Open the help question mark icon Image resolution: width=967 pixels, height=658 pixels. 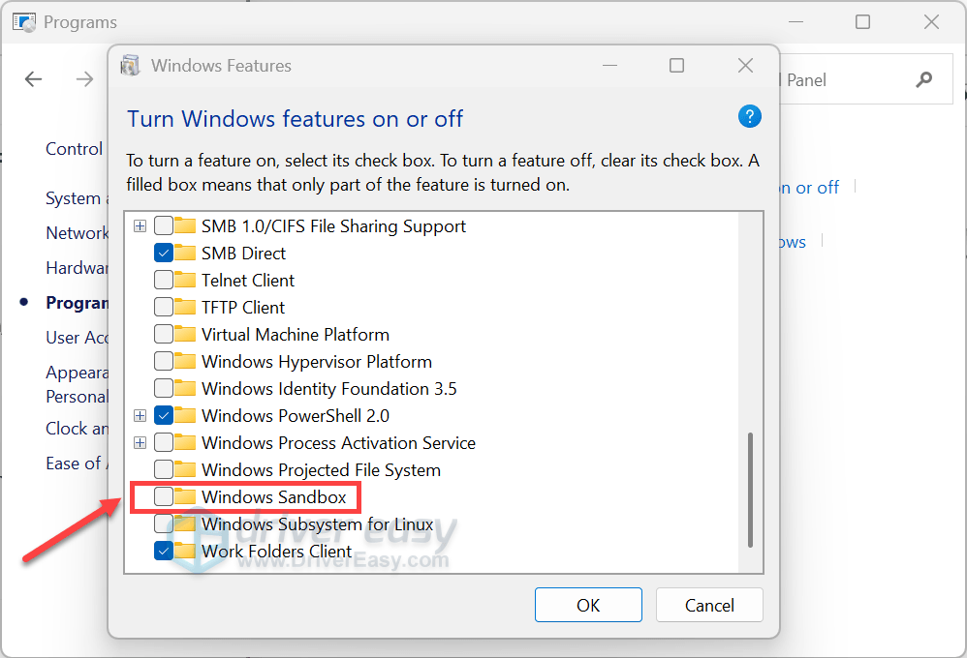click(x=749, y=116)
